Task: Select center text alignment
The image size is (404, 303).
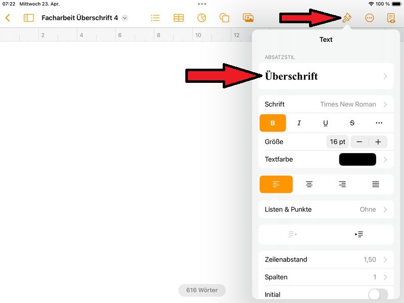Action: (x=309, y=184)
